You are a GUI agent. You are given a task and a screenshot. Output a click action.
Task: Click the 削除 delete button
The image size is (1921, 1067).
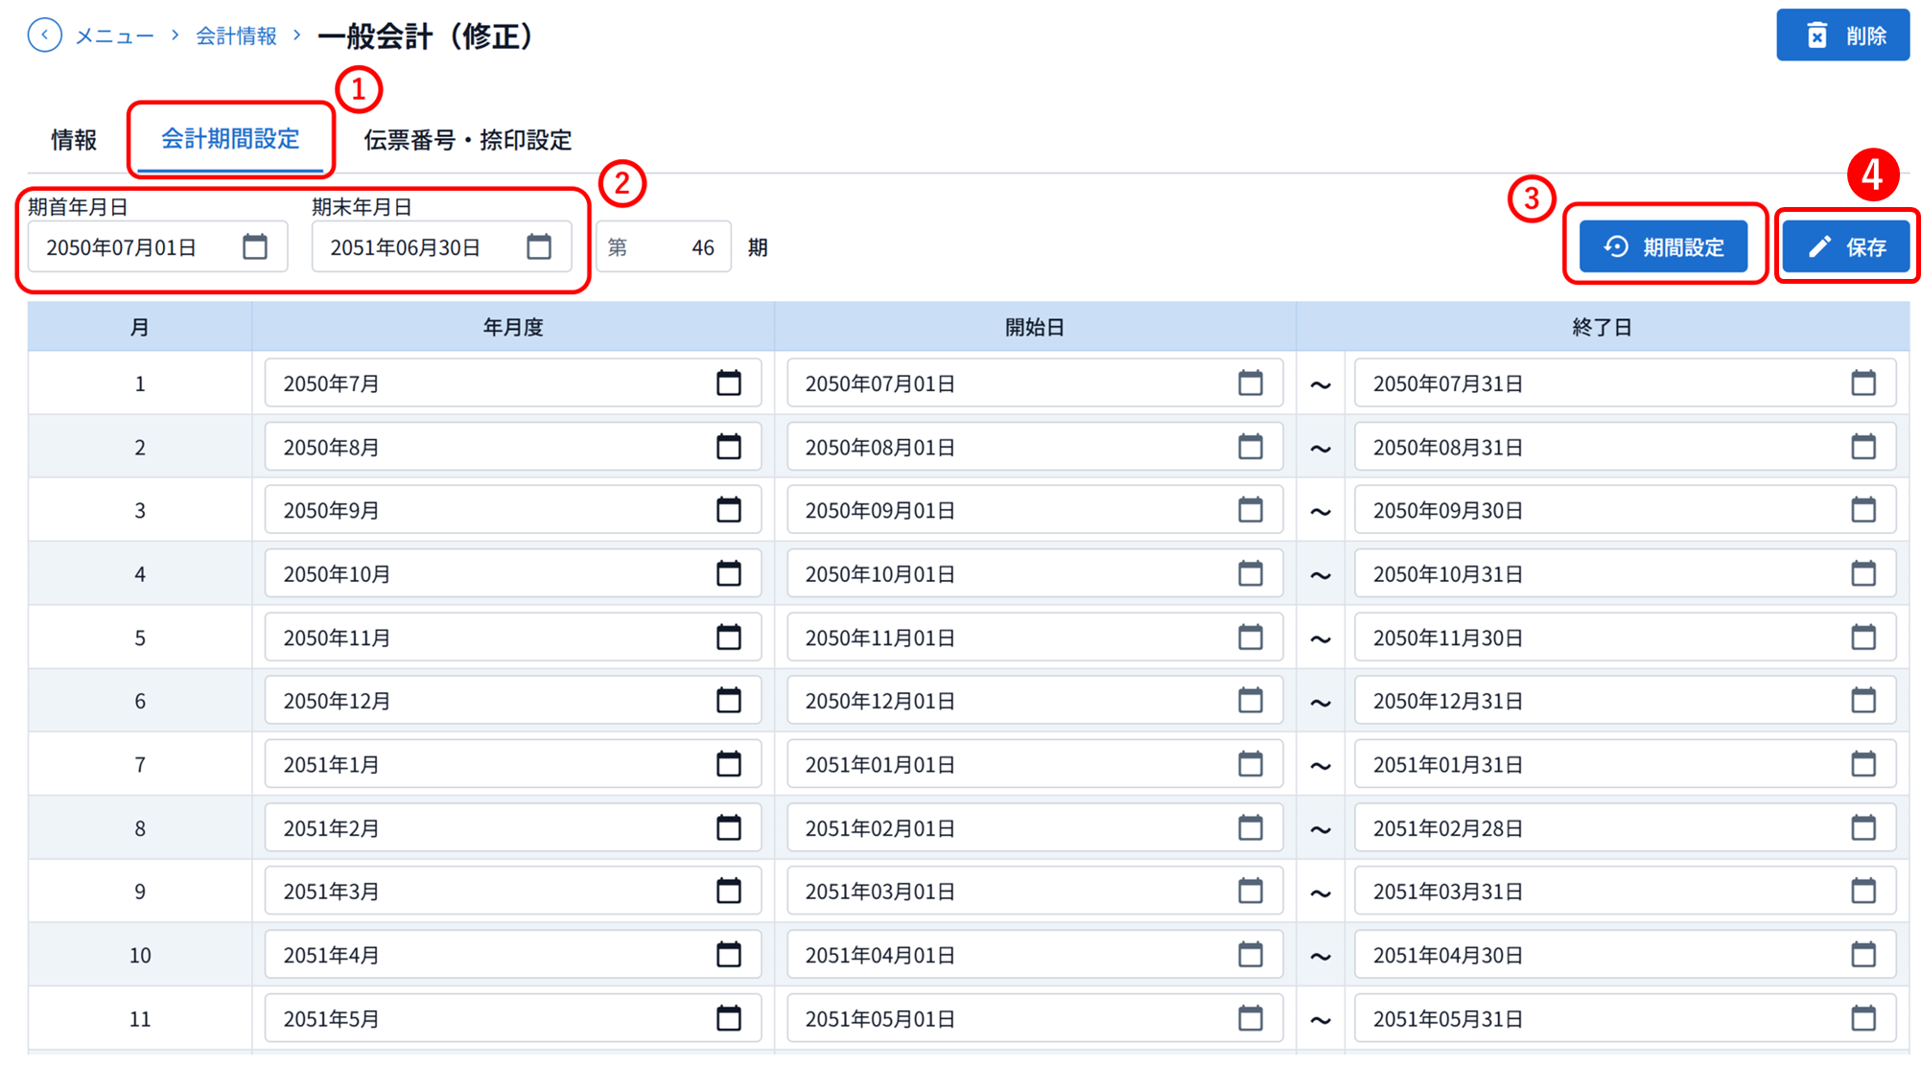coord(1842,35)
